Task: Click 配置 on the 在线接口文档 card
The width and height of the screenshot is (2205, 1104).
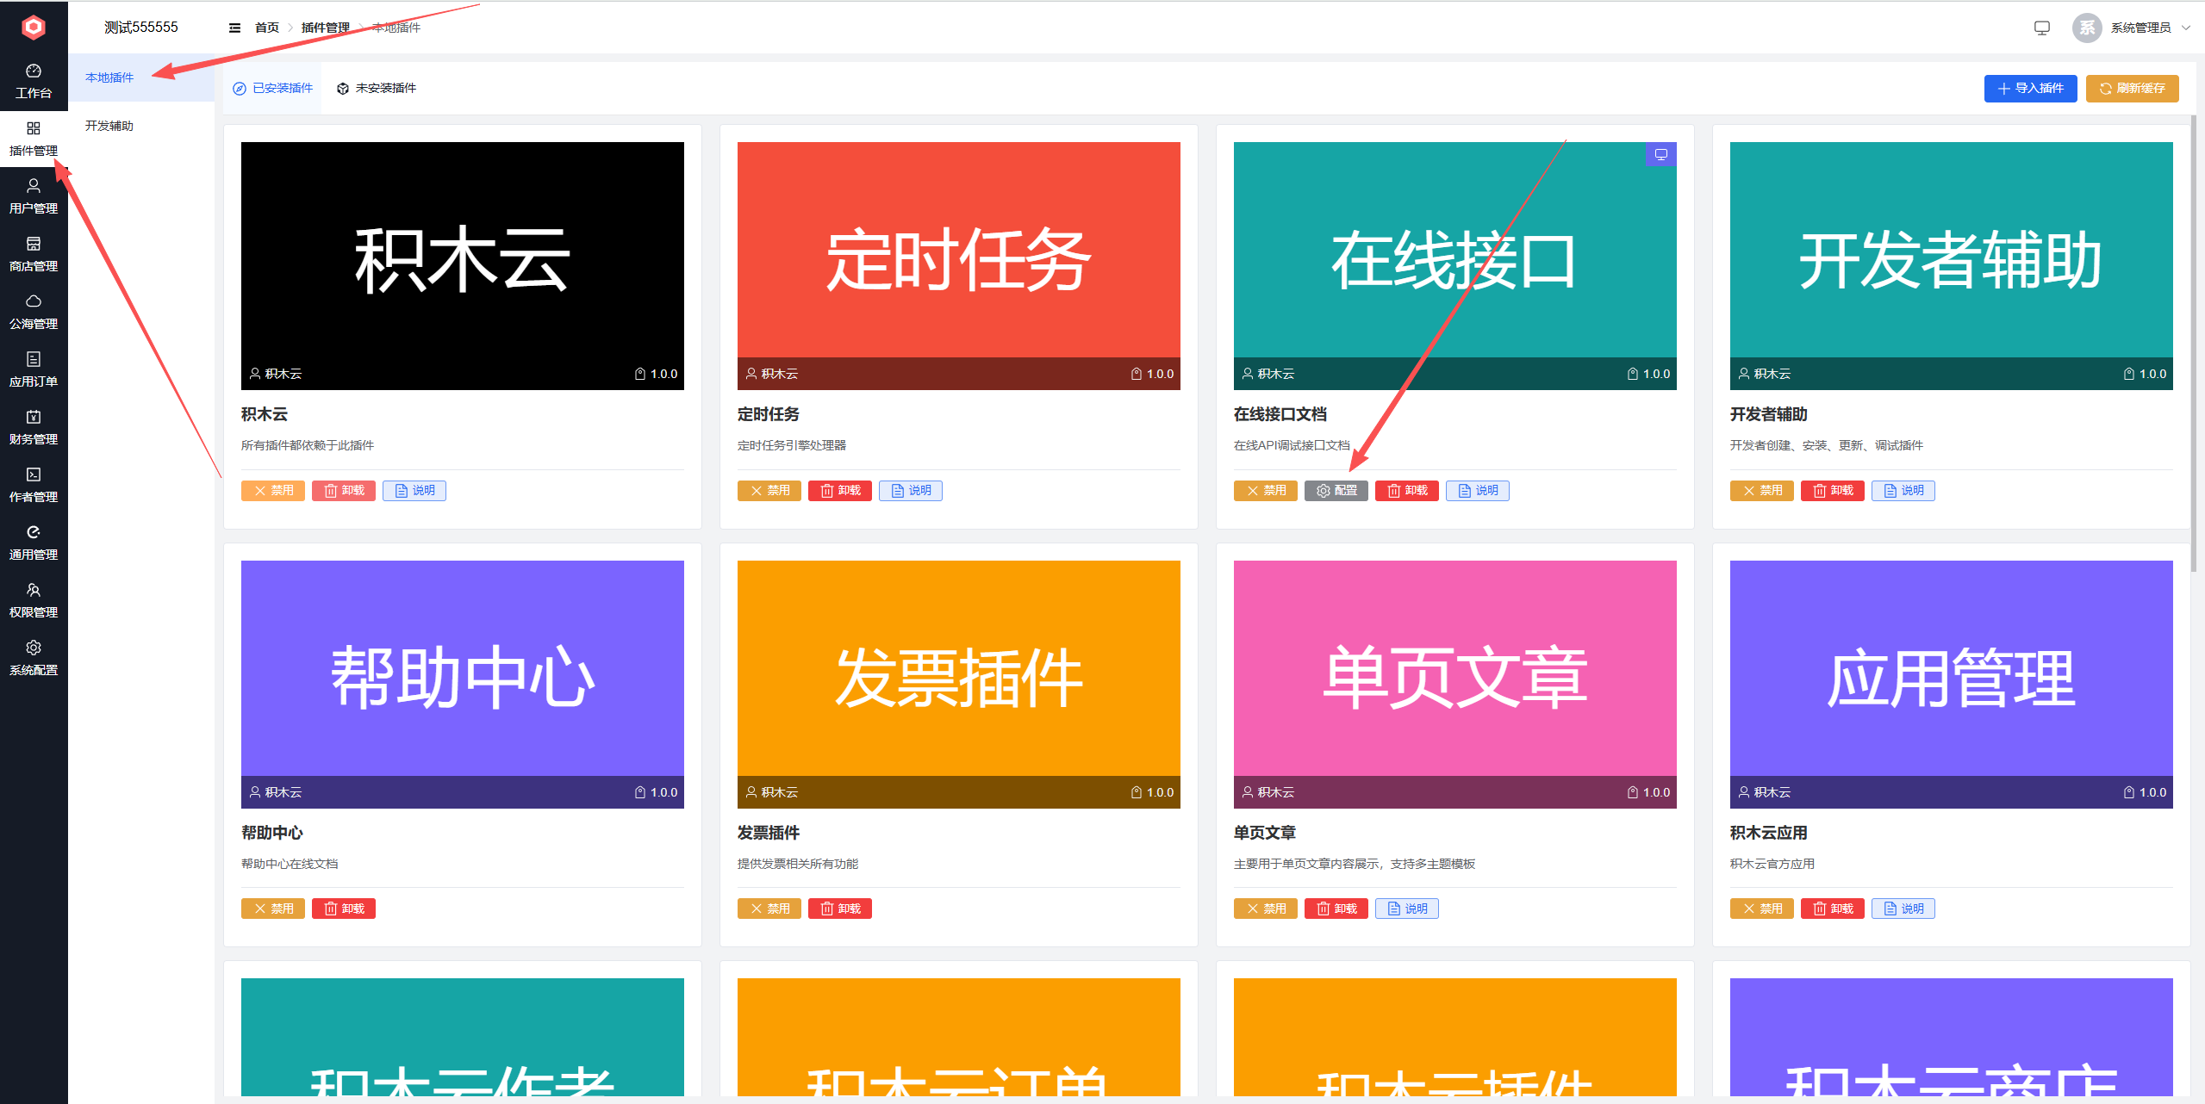Action: 1336,491
